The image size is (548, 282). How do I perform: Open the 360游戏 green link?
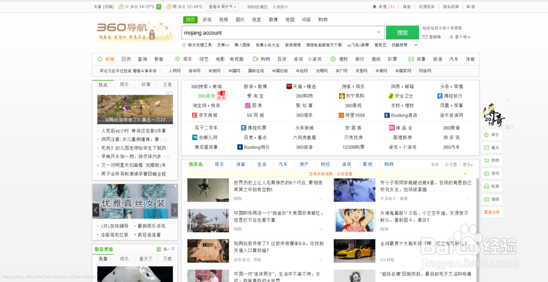pyautogui.click(x=206, y=96)
